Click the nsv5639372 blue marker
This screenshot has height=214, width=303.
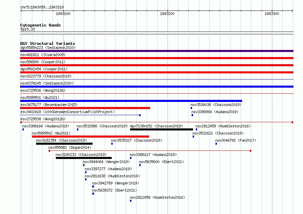click(93, 194)
